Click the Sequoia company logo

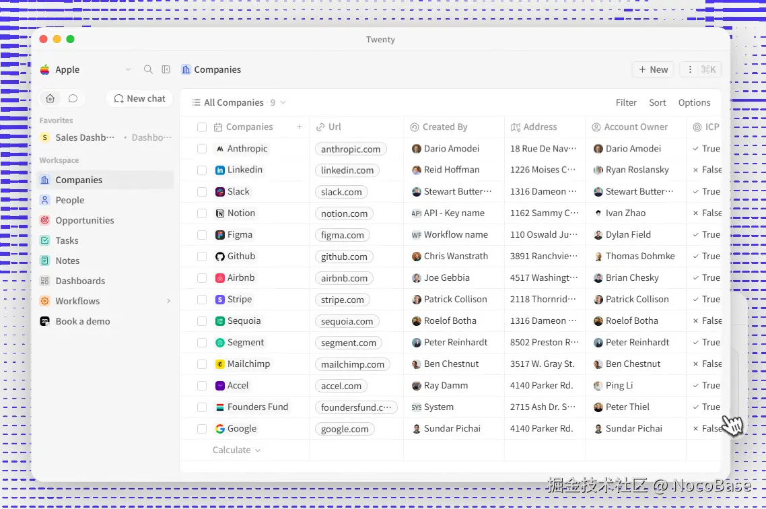pyautogui.click(x=220, y=321)
